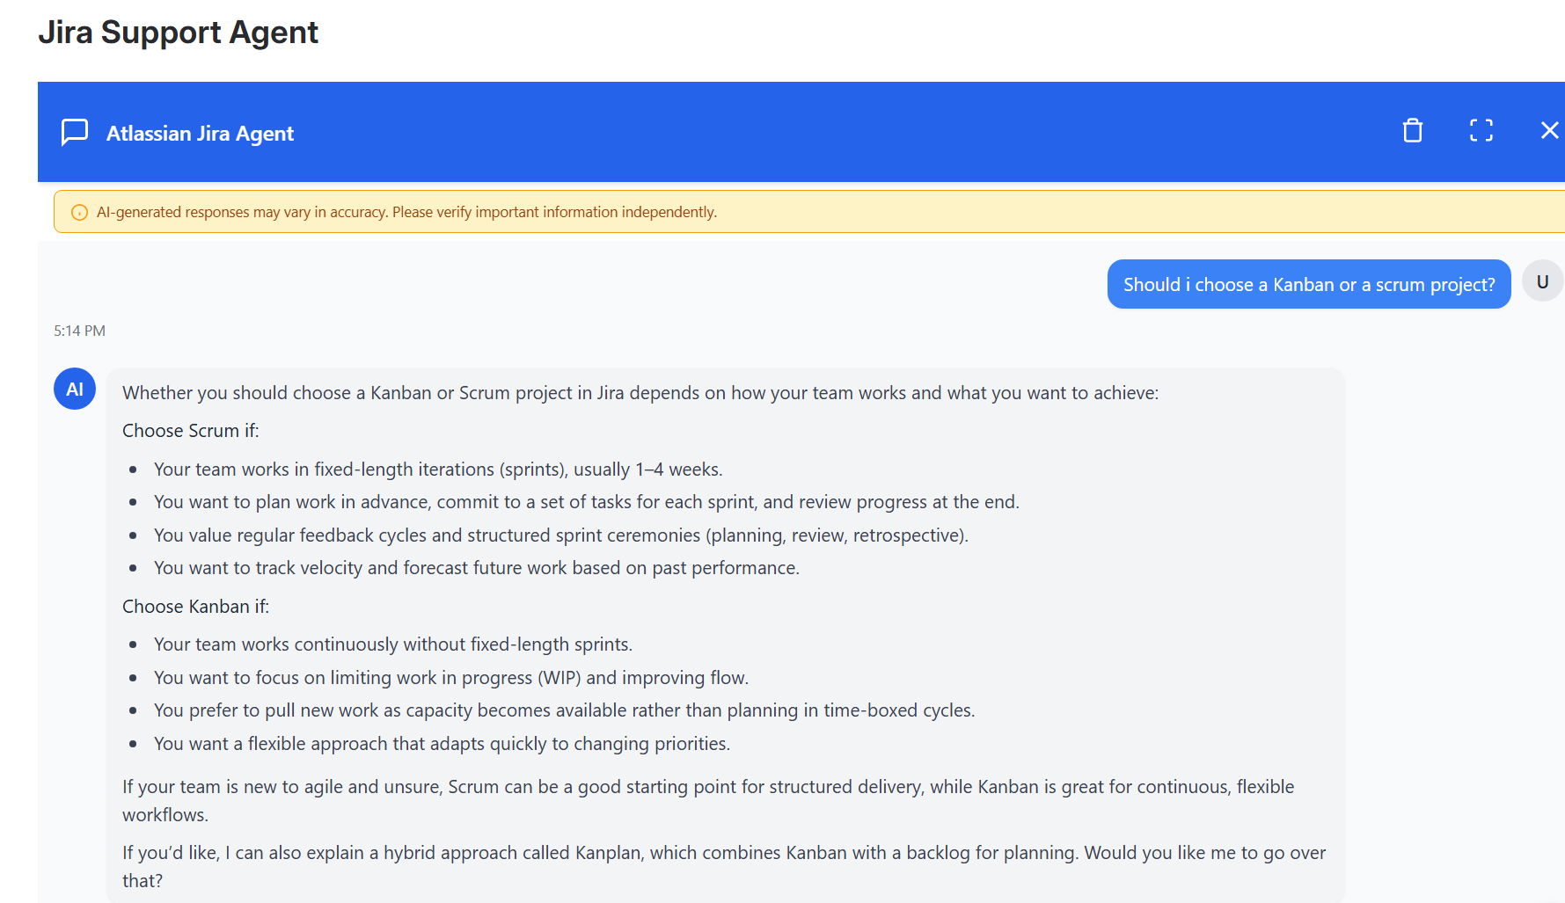The height and width of the screenshot is (903, 1565).
Task: Click the trash icon to clear chat
Action: 1412,131
